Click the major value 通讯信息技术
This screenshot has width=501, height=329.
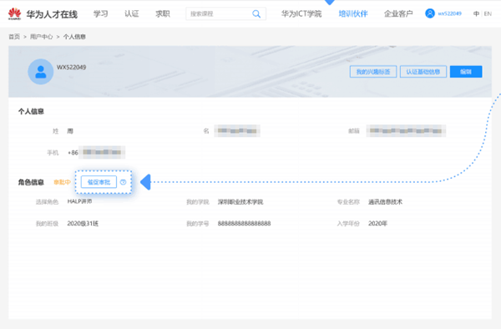pyautogui.click(x=385, y=202)
